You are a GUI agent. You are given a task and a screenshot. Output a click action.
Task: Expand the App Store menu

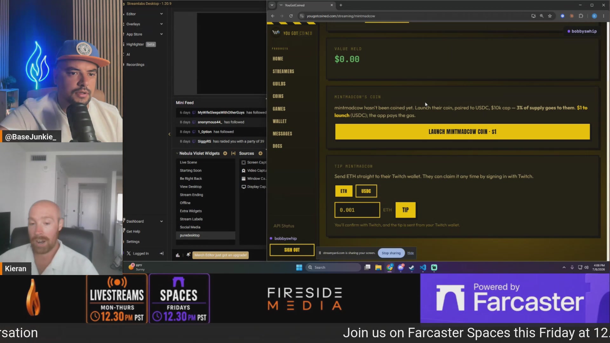click(x=161, y=34)
